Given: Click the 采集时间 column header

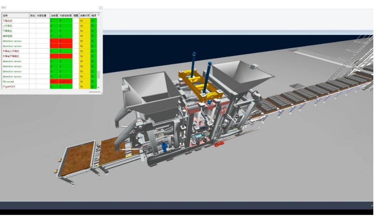Looking at the screenshot, I should pos(84,16).
